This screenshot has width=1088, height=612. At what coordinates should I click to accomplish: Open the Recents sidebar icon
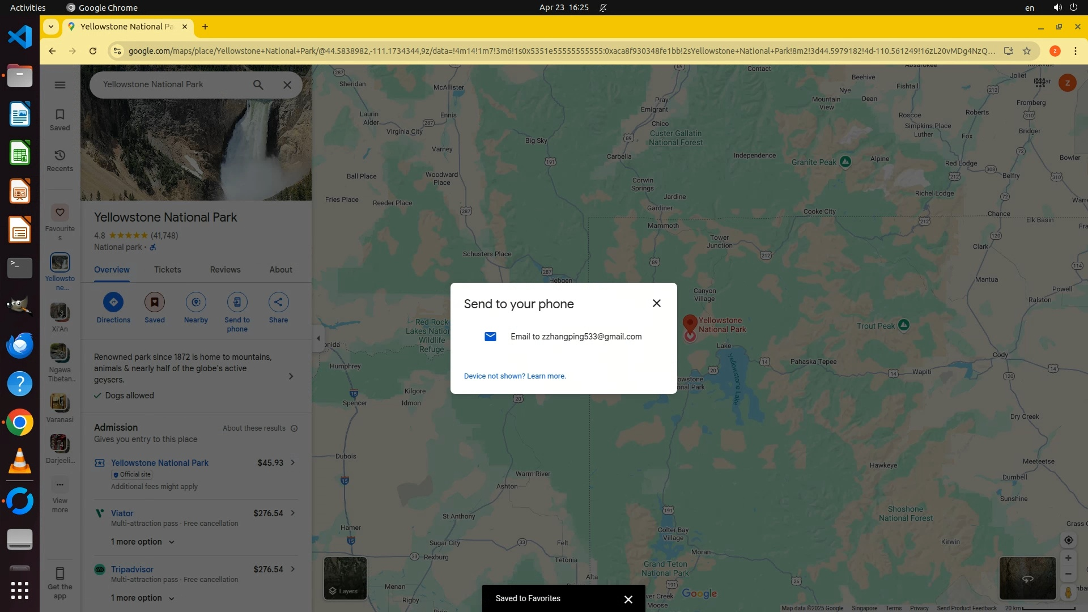[59, 160]
